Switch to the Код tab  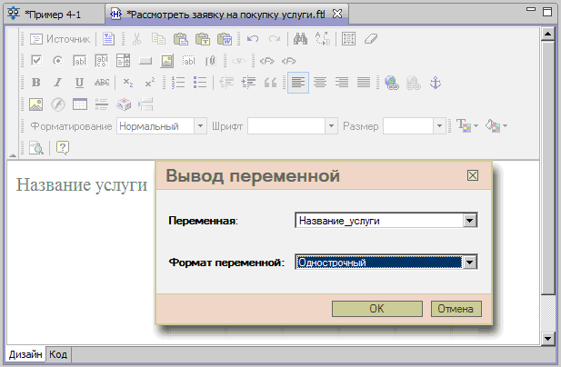[x=58, y=354]
